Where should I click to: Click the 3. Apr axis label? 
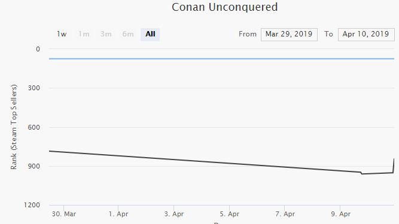174,214
